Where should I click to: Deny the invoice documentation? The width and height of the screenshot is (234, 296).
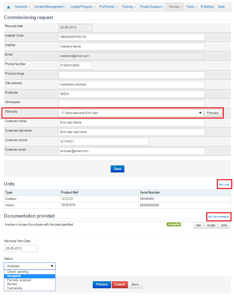coord(224,225)
